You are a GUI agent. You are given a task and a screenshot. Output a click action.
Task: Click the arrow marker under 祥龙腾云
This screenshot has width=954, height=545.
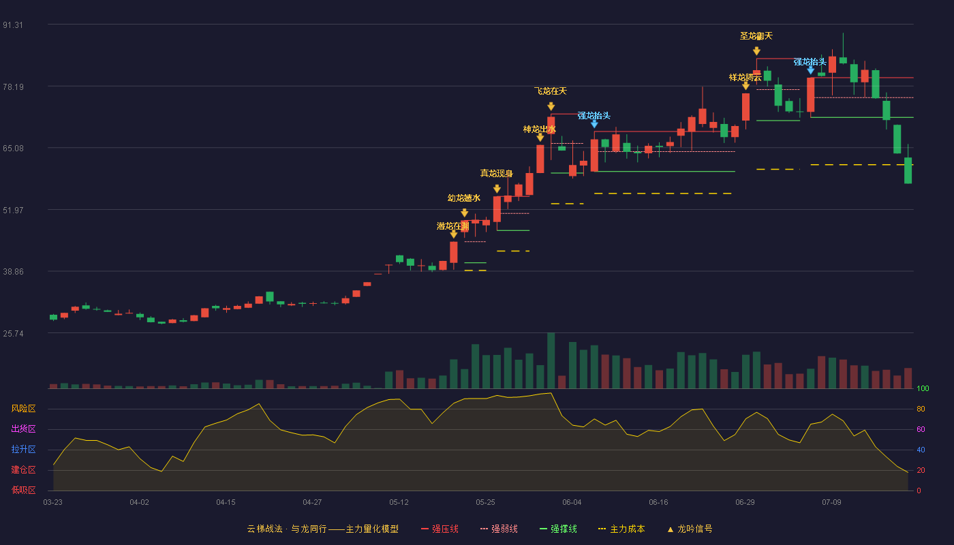pos(745,86)
